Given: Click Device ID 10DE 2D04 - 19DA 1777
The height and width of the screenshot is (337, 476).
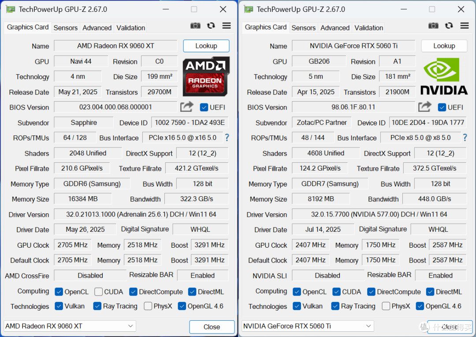Looking at the screenshot, I should pos(428,122).
